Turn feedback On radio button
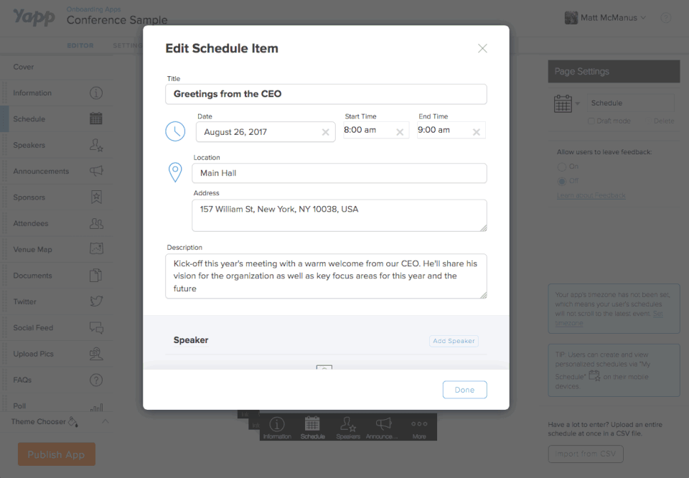This screenshot has width=689, height=478. [x=562, y=167]
